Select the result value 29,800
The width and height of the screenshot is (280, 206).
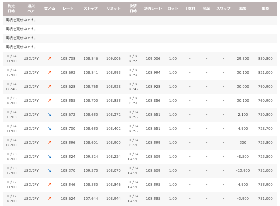tap(243, 58)
